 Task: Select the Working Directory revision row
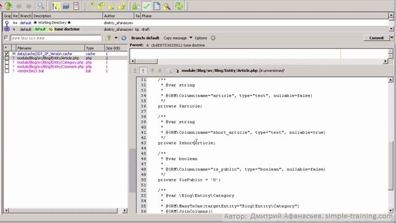pos(196,23)
